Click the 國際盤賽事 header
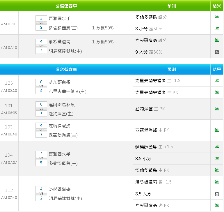This screenshot has height=212, width=224. coord(66,6)
